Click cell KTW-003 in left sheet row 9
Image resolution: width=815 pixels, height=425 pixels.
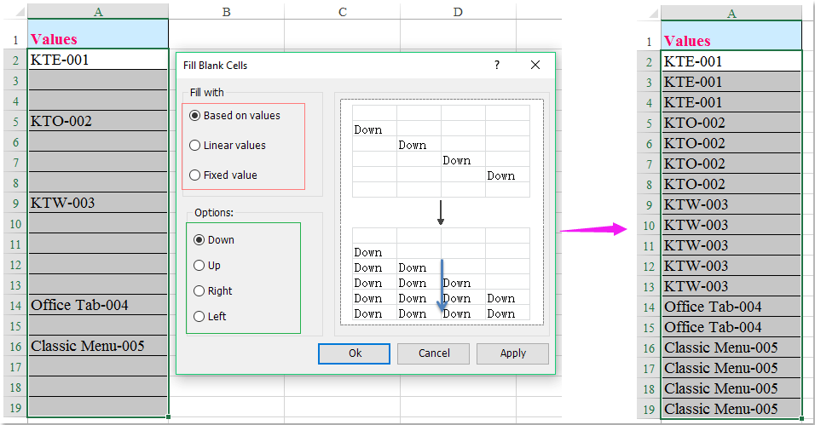98,203
